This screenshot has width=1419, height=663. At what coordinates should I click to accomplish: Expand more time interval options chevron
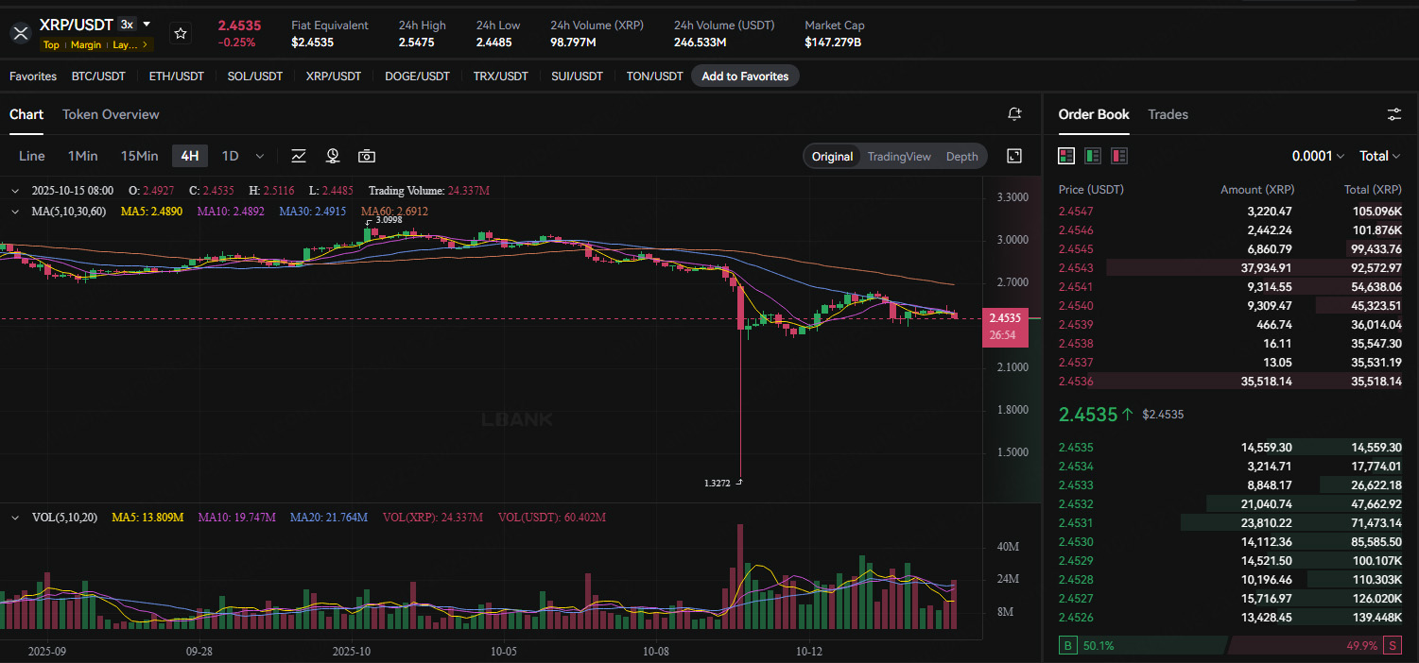(x=260, y=156)
